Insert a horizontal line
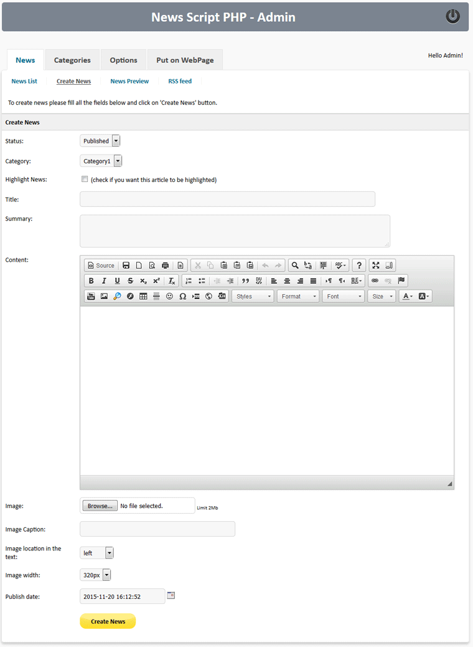 click(157, 296)
